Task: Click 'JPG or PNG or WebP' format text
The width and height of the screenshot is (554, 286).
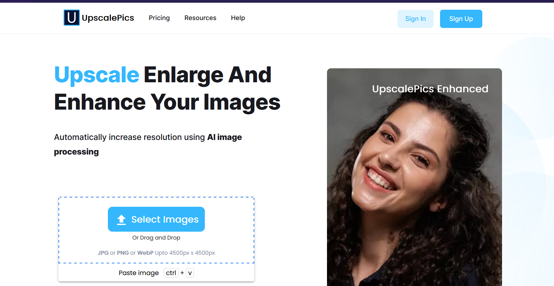Action: pos(126,253)
